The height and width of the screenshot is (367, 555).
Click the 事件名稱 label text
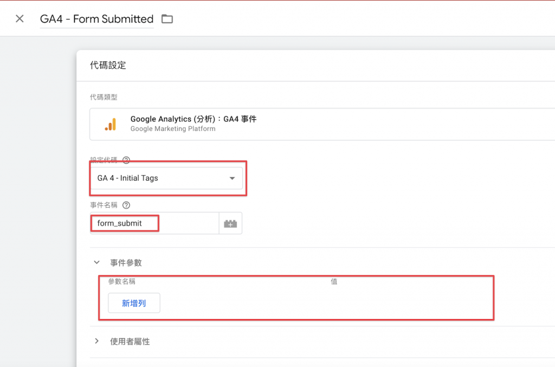pyautogui.click(x=104, y=205)
